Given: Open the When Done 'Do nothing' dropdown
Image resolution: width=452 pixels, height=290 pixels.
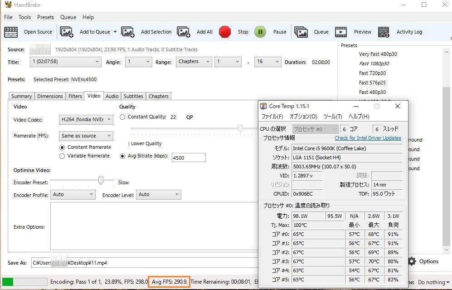Looking at the screenshot, I should (433, 282).
